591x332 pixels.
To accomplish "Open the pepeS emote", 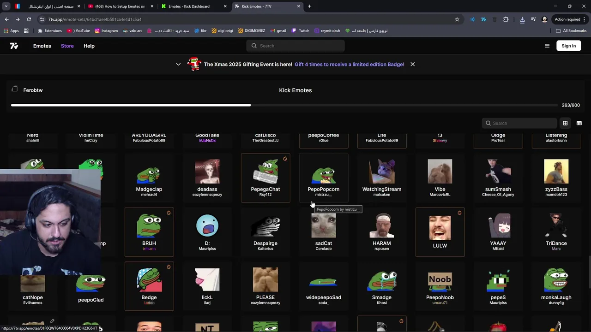I will [x=498, y=286].
